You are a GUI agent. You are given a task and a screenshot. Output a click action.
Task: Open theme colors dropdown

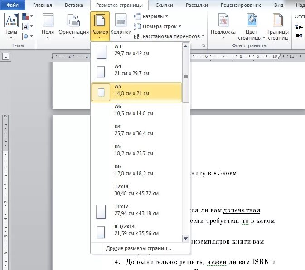coord(27,16)
